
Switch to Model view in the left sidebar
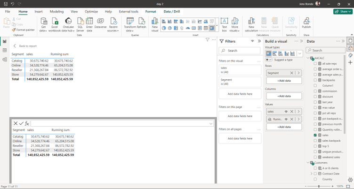[5, 60]
